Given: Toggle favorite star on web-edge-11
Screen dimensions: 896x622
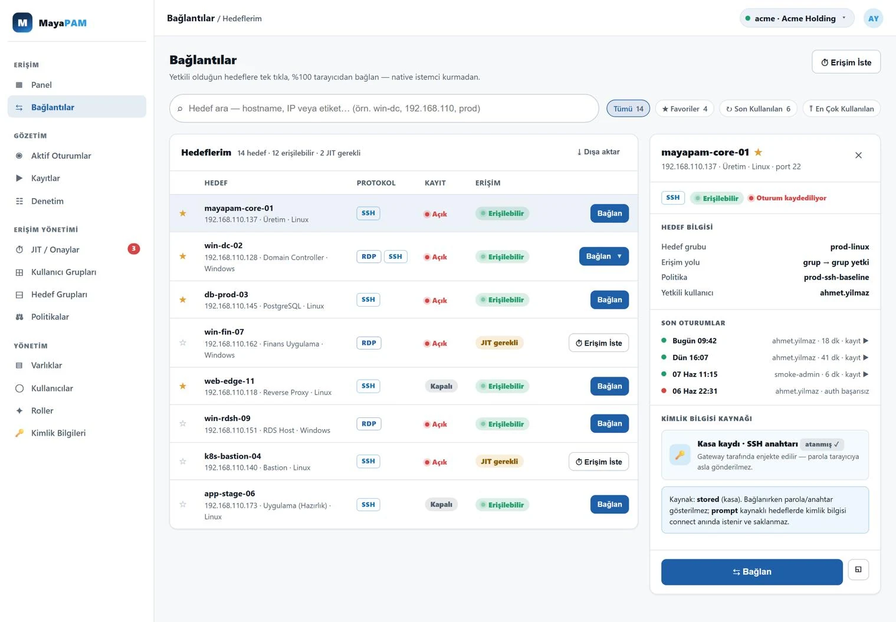Looking at the screenshot, I should click(x=183, y=386).
